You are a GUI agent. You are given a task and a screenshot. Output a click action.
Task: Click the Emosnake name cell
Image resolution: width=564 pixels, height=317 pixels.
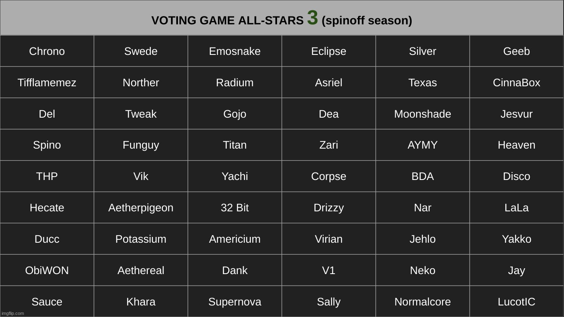click(x=235, y=51)
